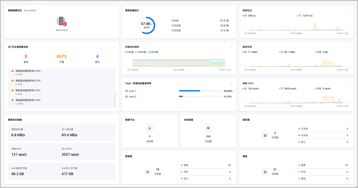Select the 4 hint alerts count
Viewport: 358px width, 188px height.
pos(97,56)
